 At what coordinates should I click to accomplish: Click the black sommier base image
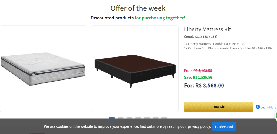tap(135, 69)
